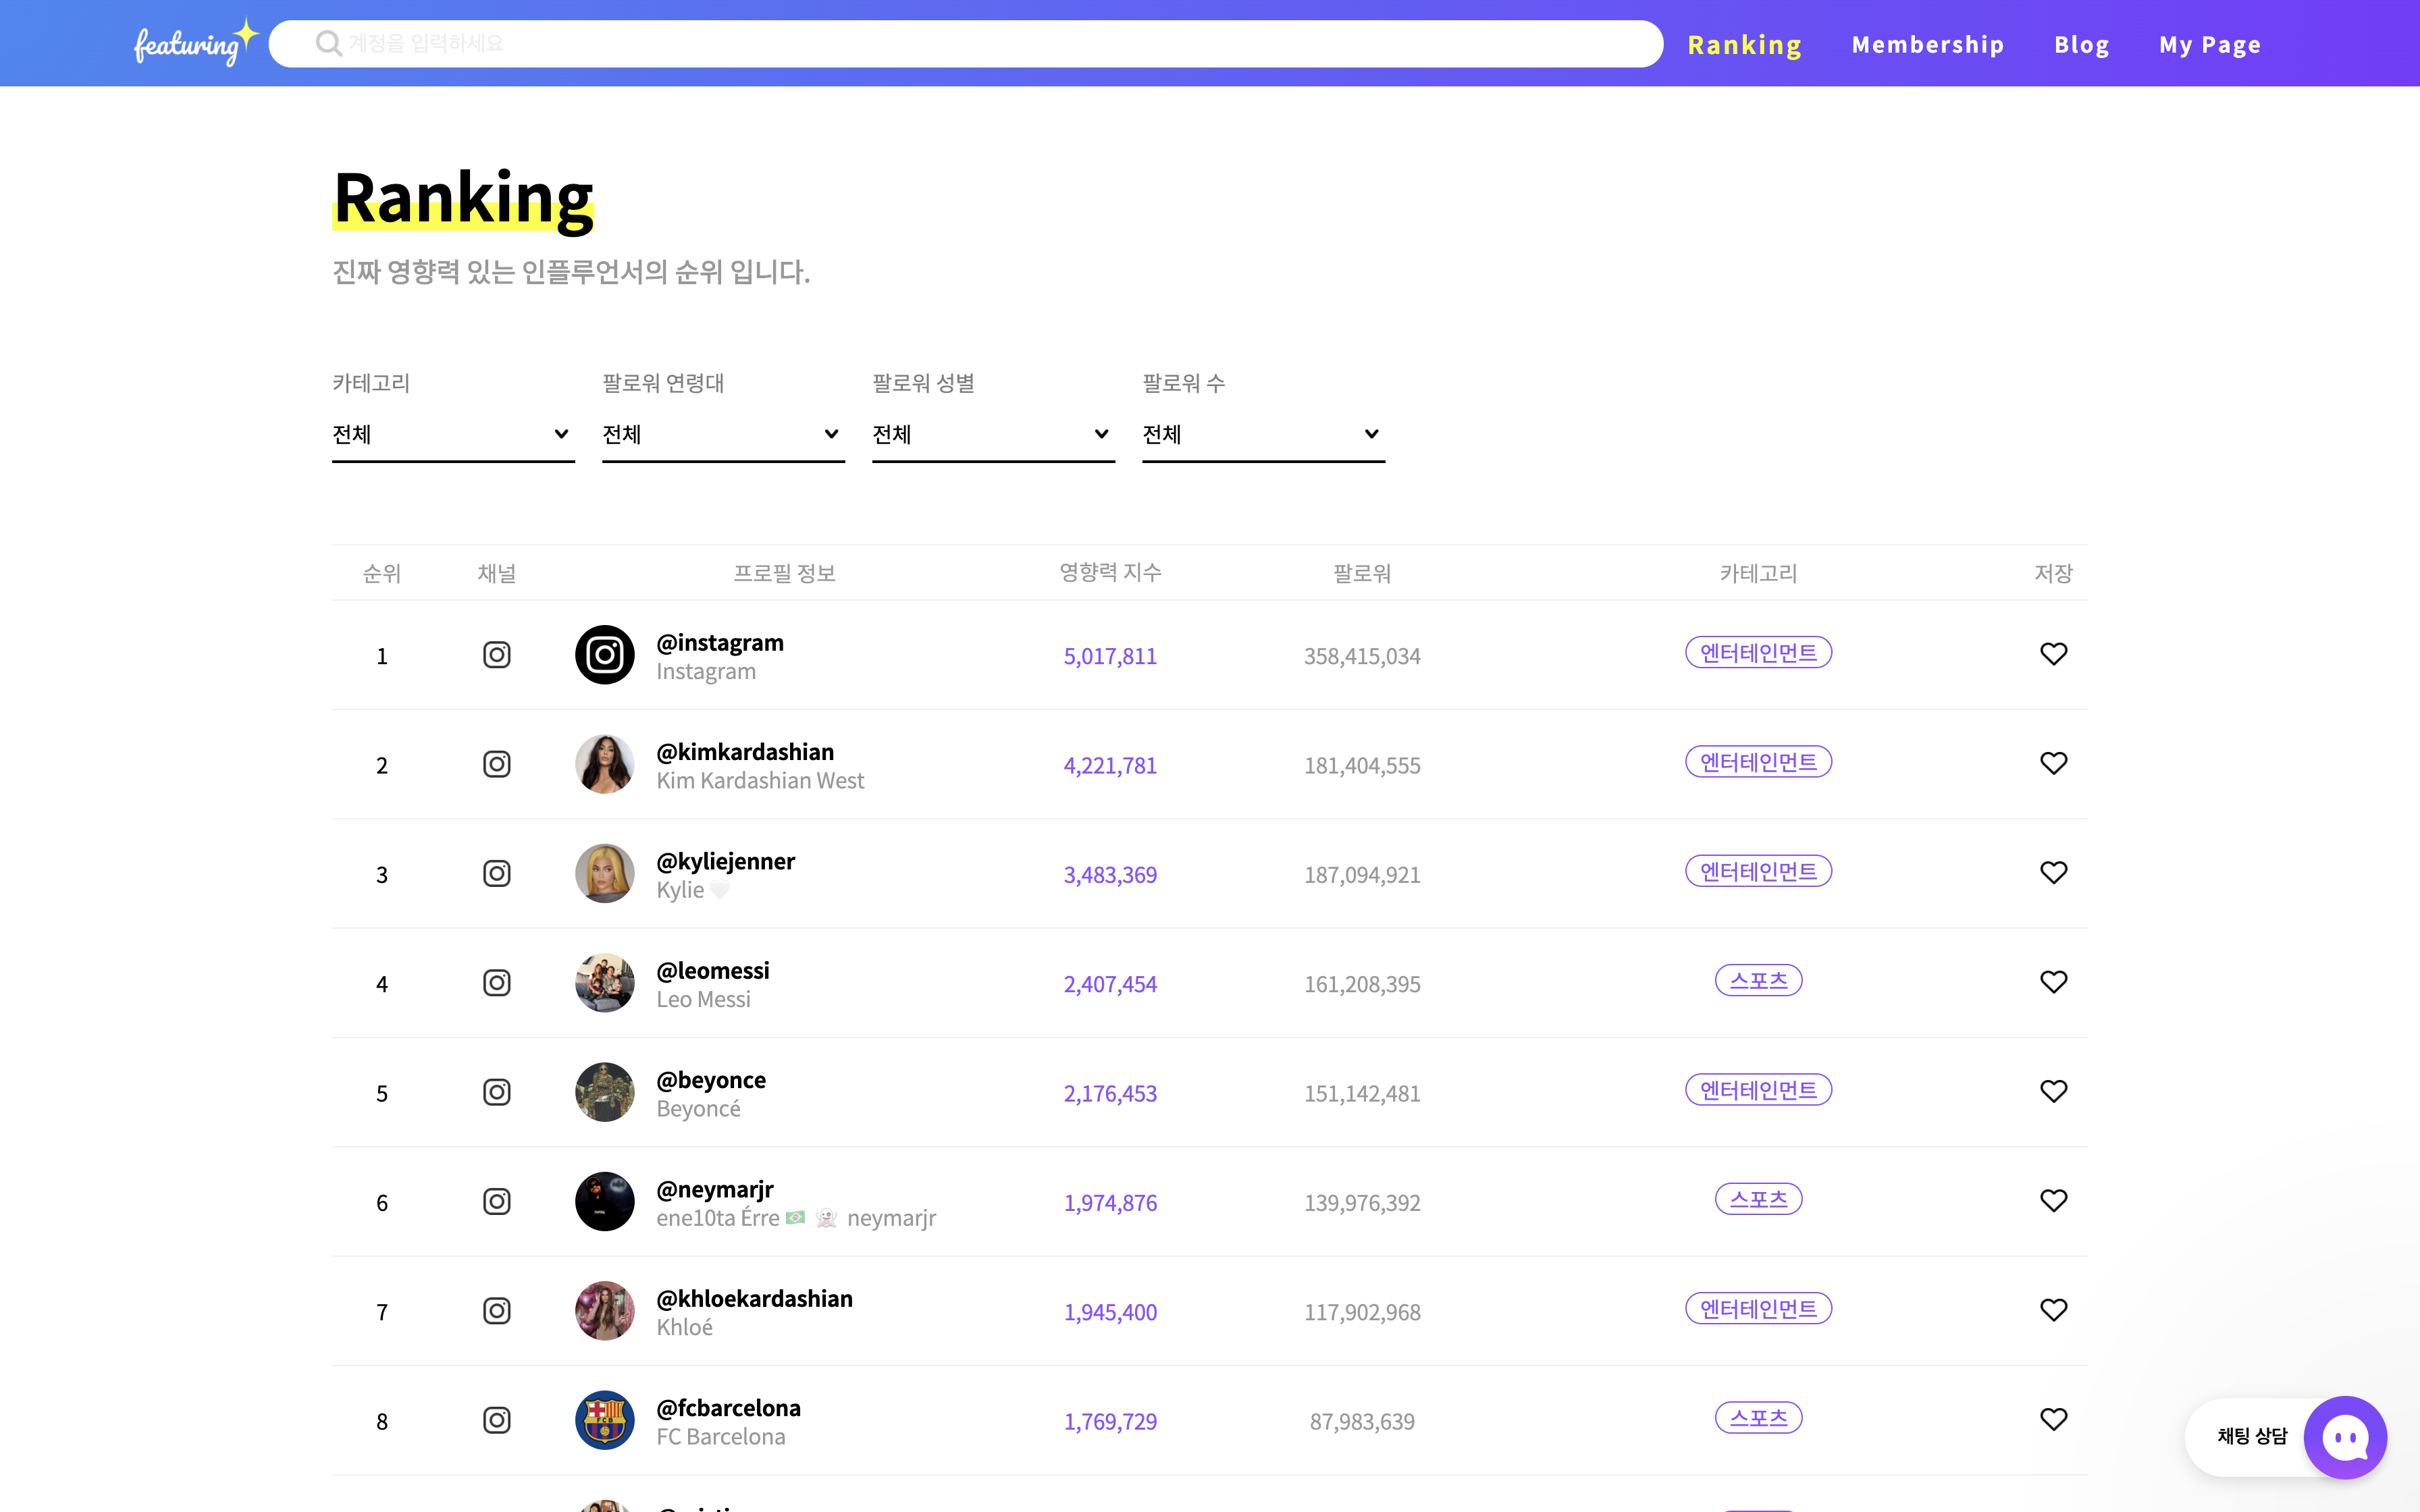Open the @kyliejenner profile picture
Viewport: 2420px width, 1512px height.
605,874
